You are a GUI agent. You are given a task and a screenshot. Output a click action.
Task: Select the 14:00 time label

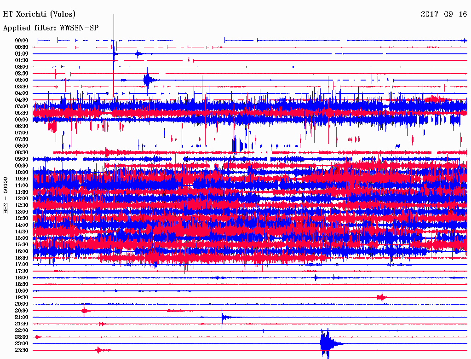(22, 225)
